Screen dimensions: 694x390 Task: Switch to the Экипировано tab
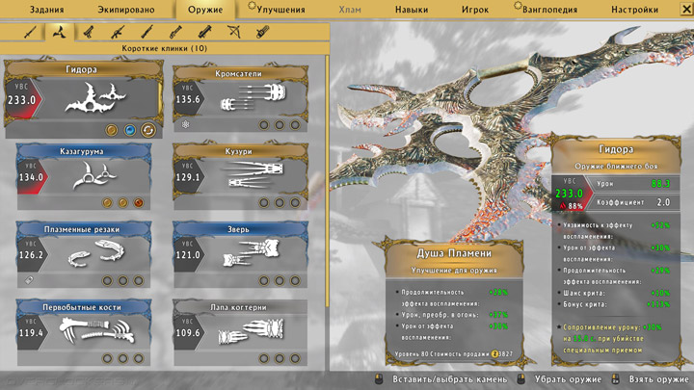click(x=126, y=10)
